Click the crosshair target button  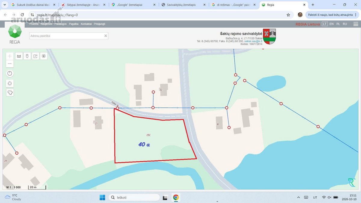tap(10, 83)
